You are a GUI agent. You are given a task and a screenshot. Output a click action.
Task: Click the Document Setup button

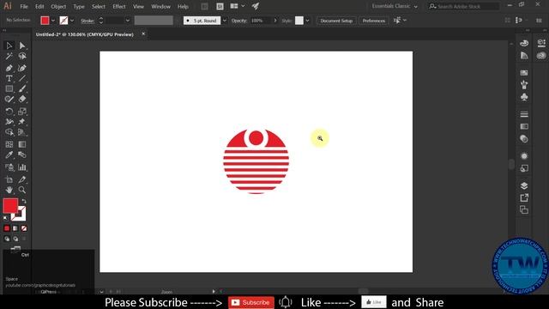(336, 21)
